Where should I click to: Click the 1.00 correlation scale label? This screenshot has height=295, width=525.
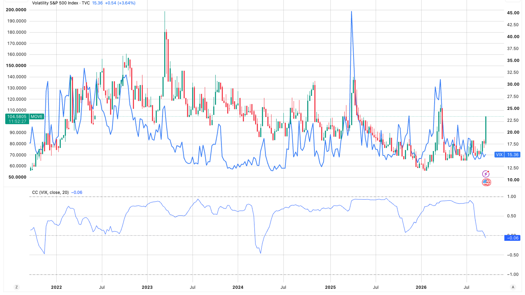[512, 196]
